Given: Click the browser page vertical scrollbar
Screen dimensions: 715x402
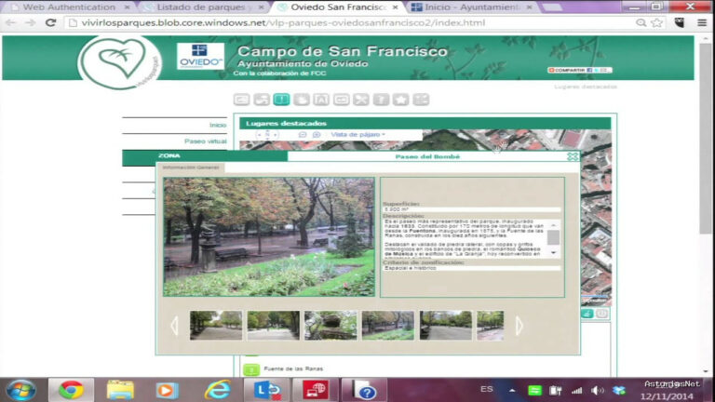Looking at the screenshot, I should (x=706, y=139).
